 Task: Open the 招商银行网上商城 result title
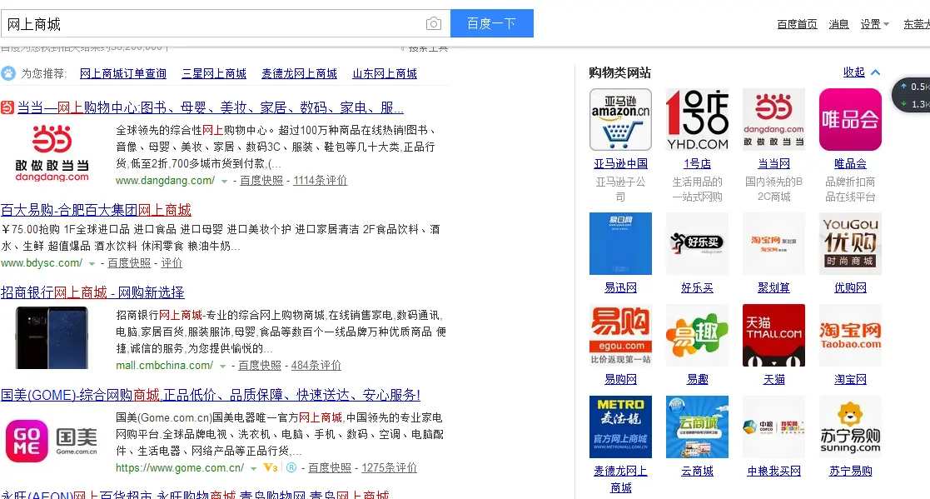click(x=92, y=292)
